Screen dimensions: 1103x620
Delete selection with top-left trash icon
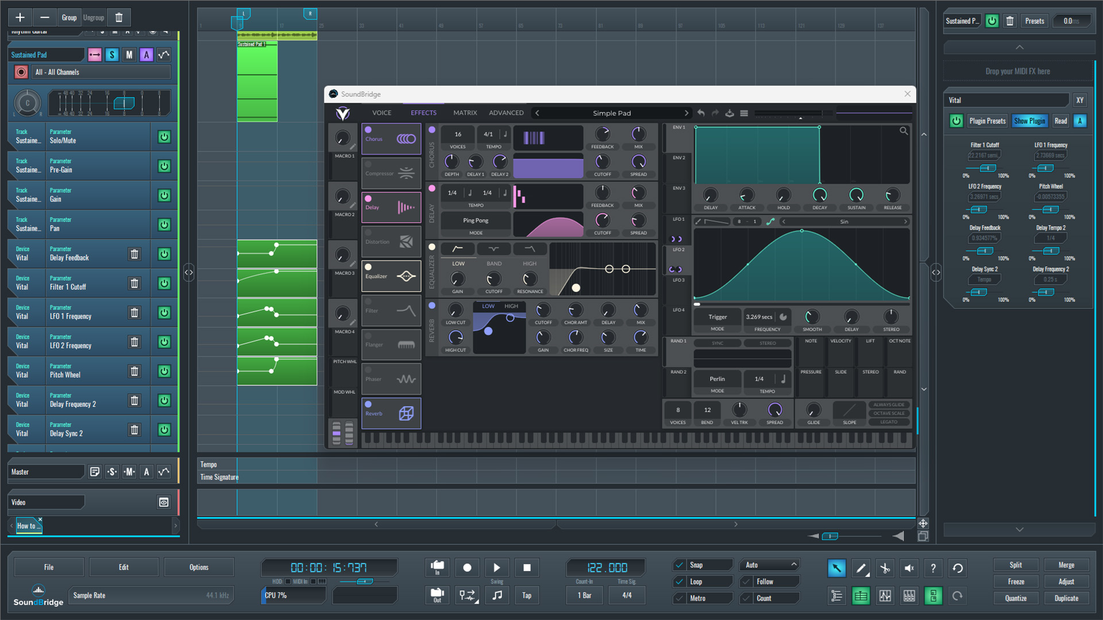coord(119,17)
